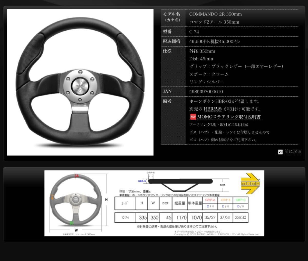This screenshot has height=261, width=308.
Task: Click the GRIP-C column header
Action: [240, 200]
